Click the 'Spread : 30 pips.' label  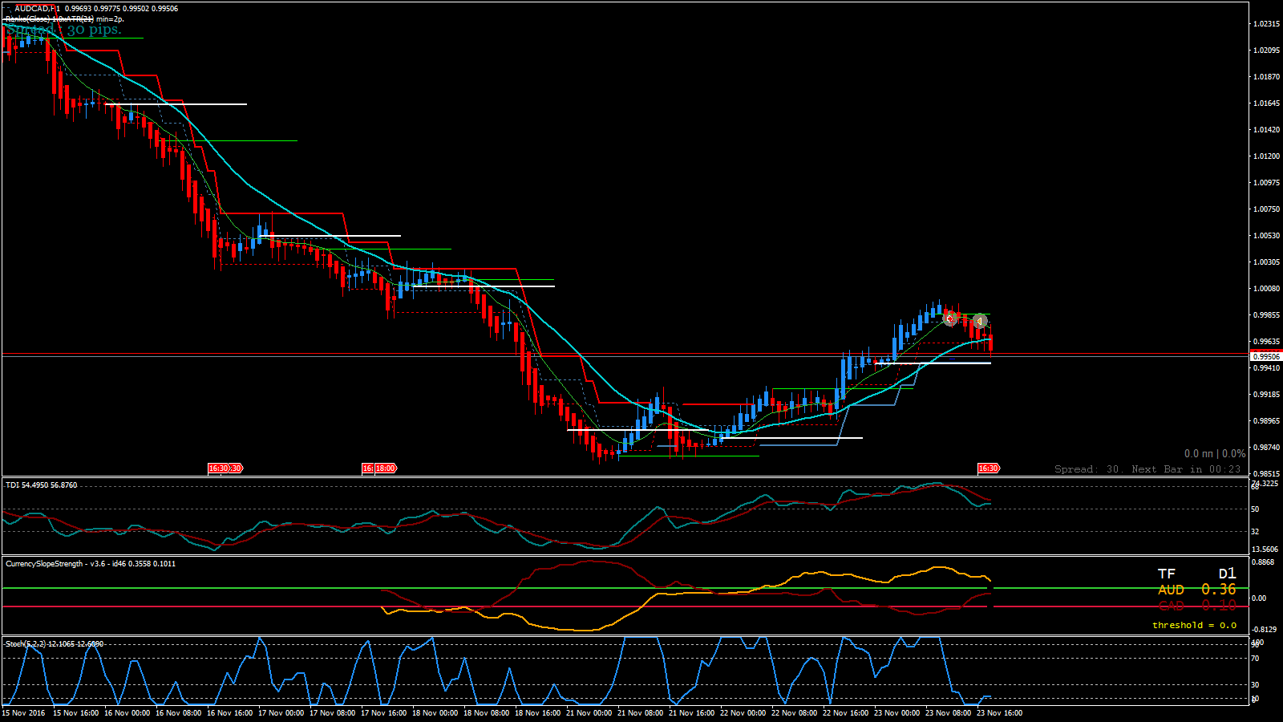pyautogui.click(x=63, y=30)
